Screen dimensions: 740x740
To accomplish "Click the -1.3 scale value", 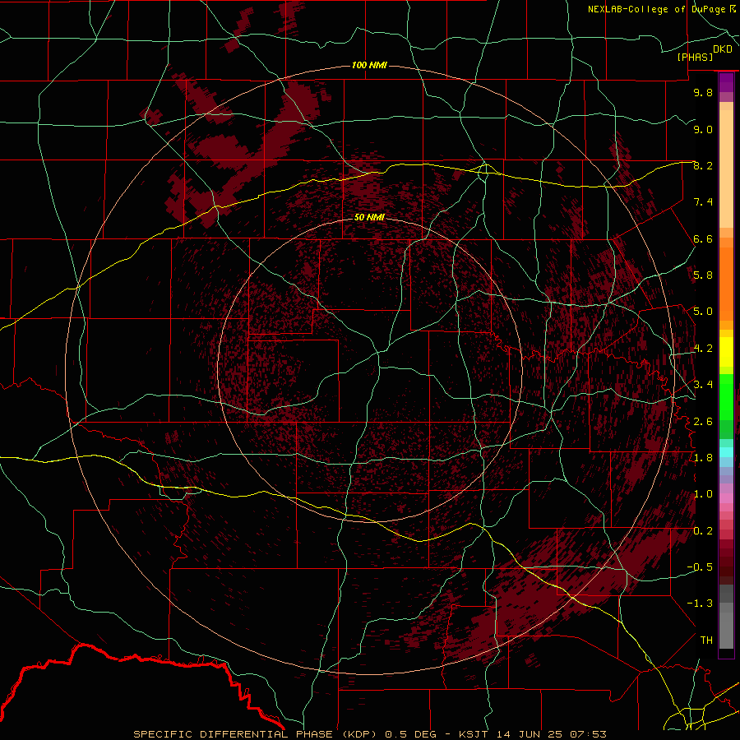I will pyautogui.click(x=700, y=604).
